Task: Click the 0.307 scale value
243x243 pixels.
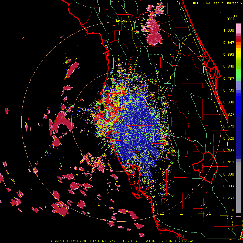Action: pyautogui.click(x=229, y=186)
